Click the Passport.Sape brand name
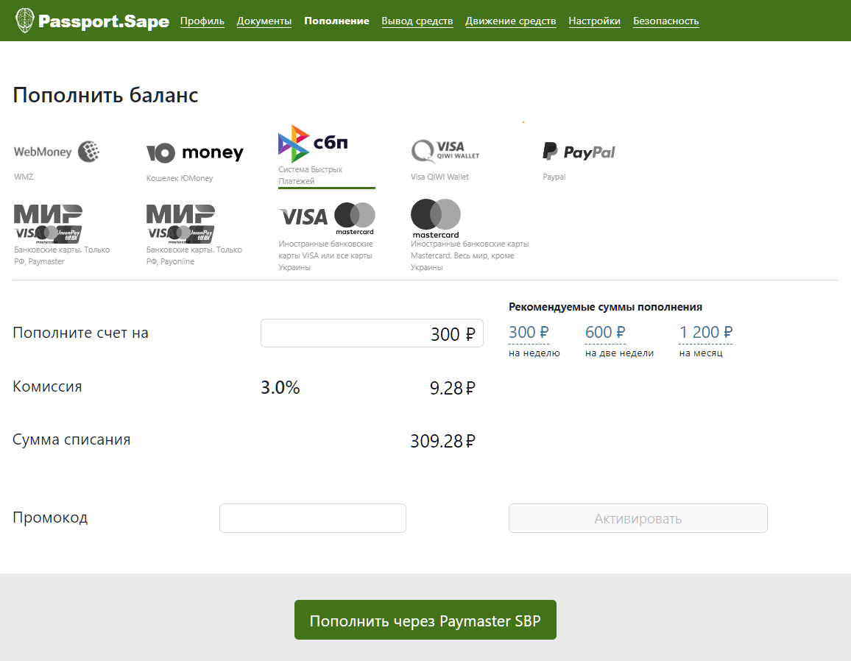 click(104, 21)
